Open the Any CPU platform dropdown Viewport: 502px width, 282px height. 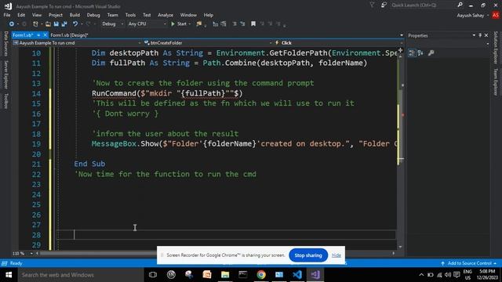pos(147,24)
